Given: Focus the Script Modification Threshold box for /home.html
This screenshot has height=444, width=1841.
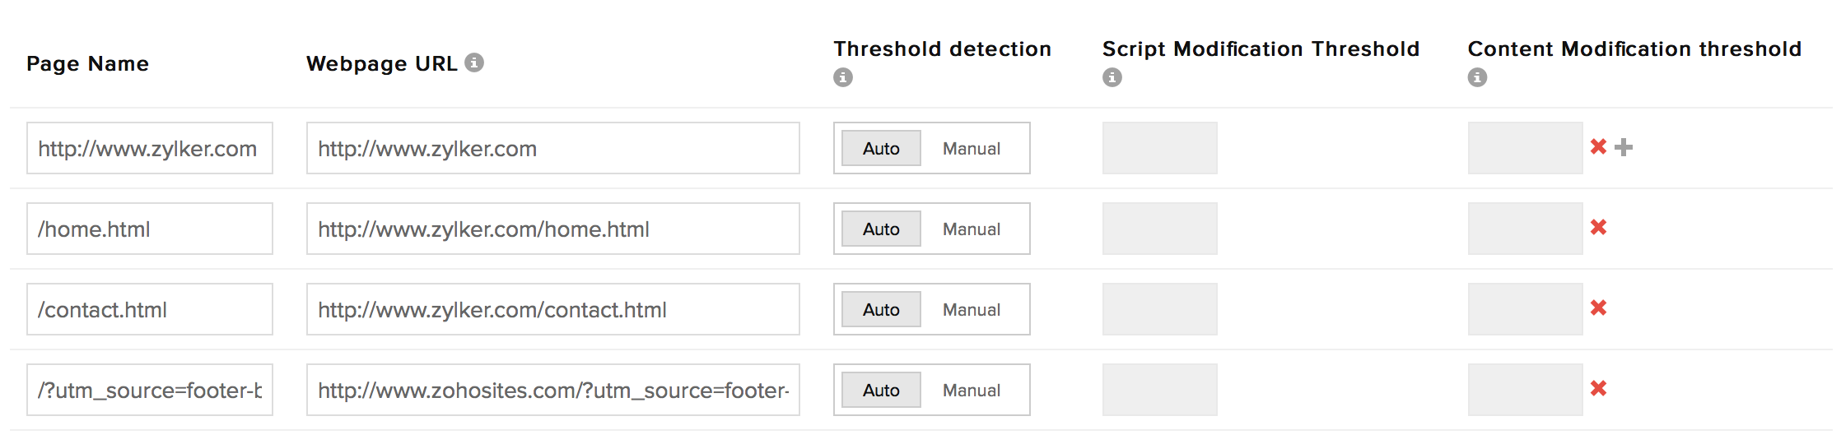Looking at the screenshot, I should (x=1159, y=229).
